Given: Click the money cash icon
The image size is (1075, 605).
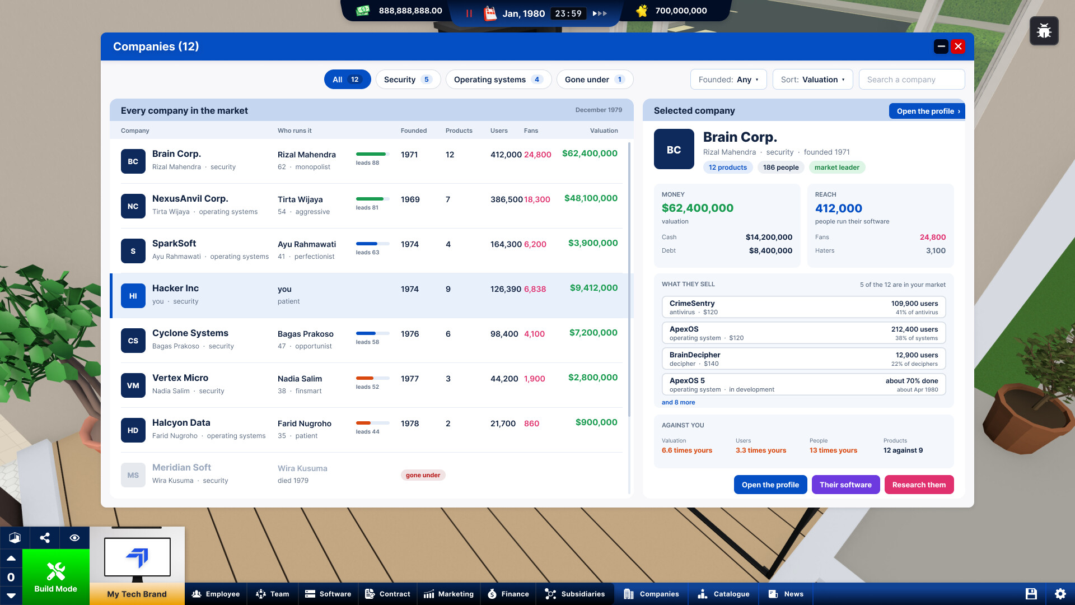Looking at the screenshot, I should coord(363,11).
